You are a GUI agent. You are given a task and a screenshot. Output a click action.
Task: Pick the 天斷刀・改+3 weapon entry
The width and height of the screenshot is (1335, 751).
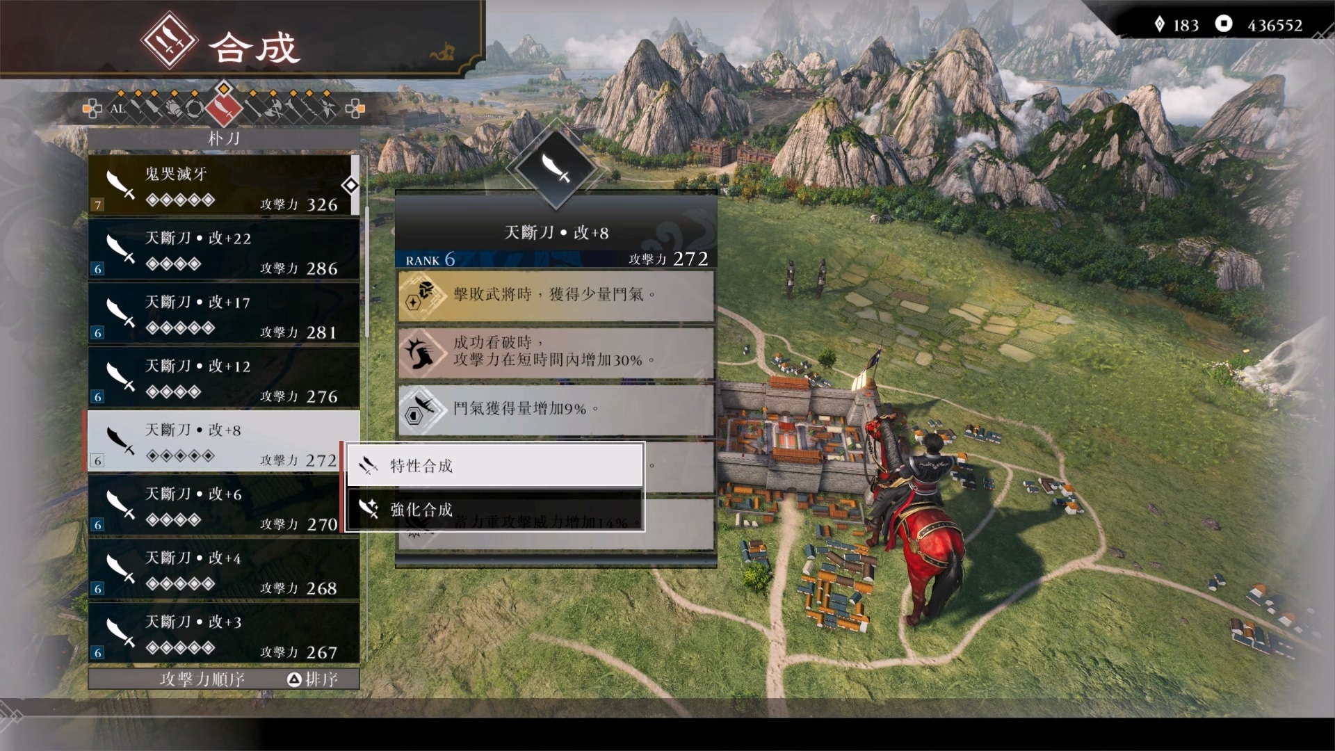tap(224, 633)
